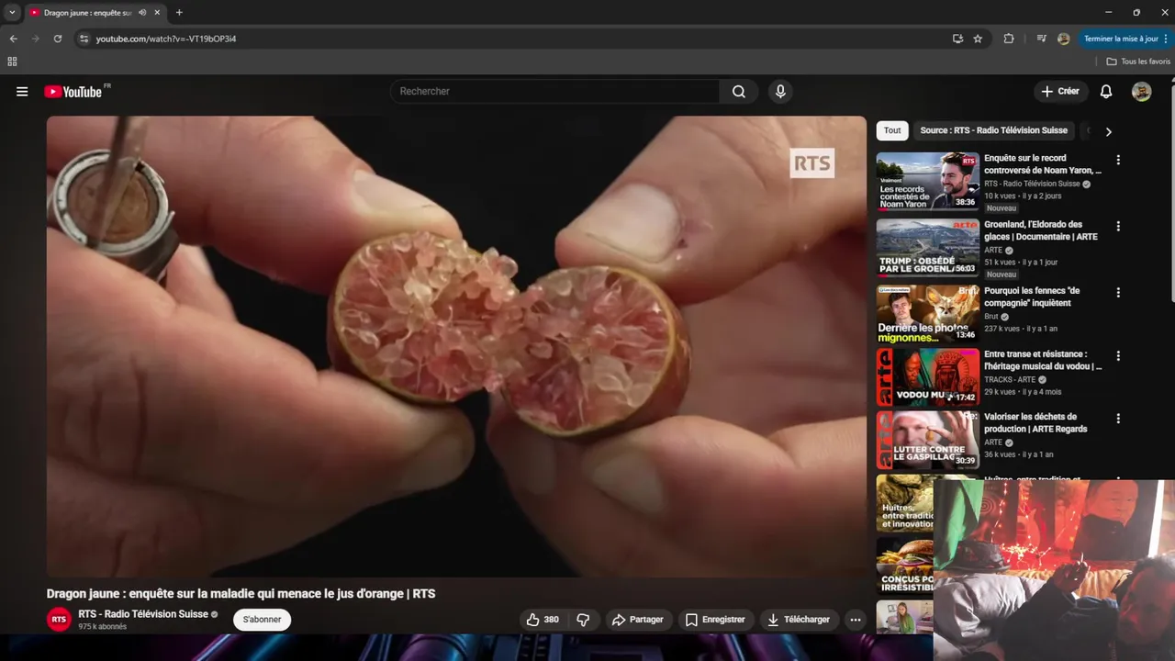Mute the tab via speaker icon

click(142, 13)
